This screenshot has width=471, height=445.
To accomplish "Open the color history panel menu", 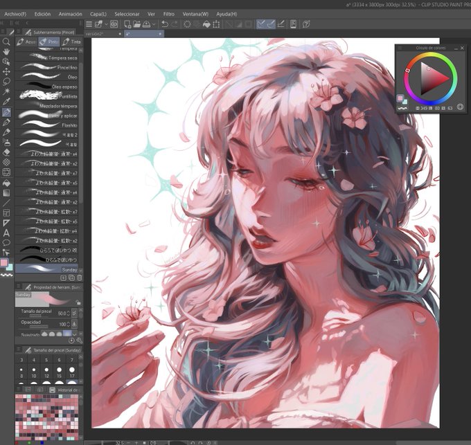I will click(x=19, y=390).
